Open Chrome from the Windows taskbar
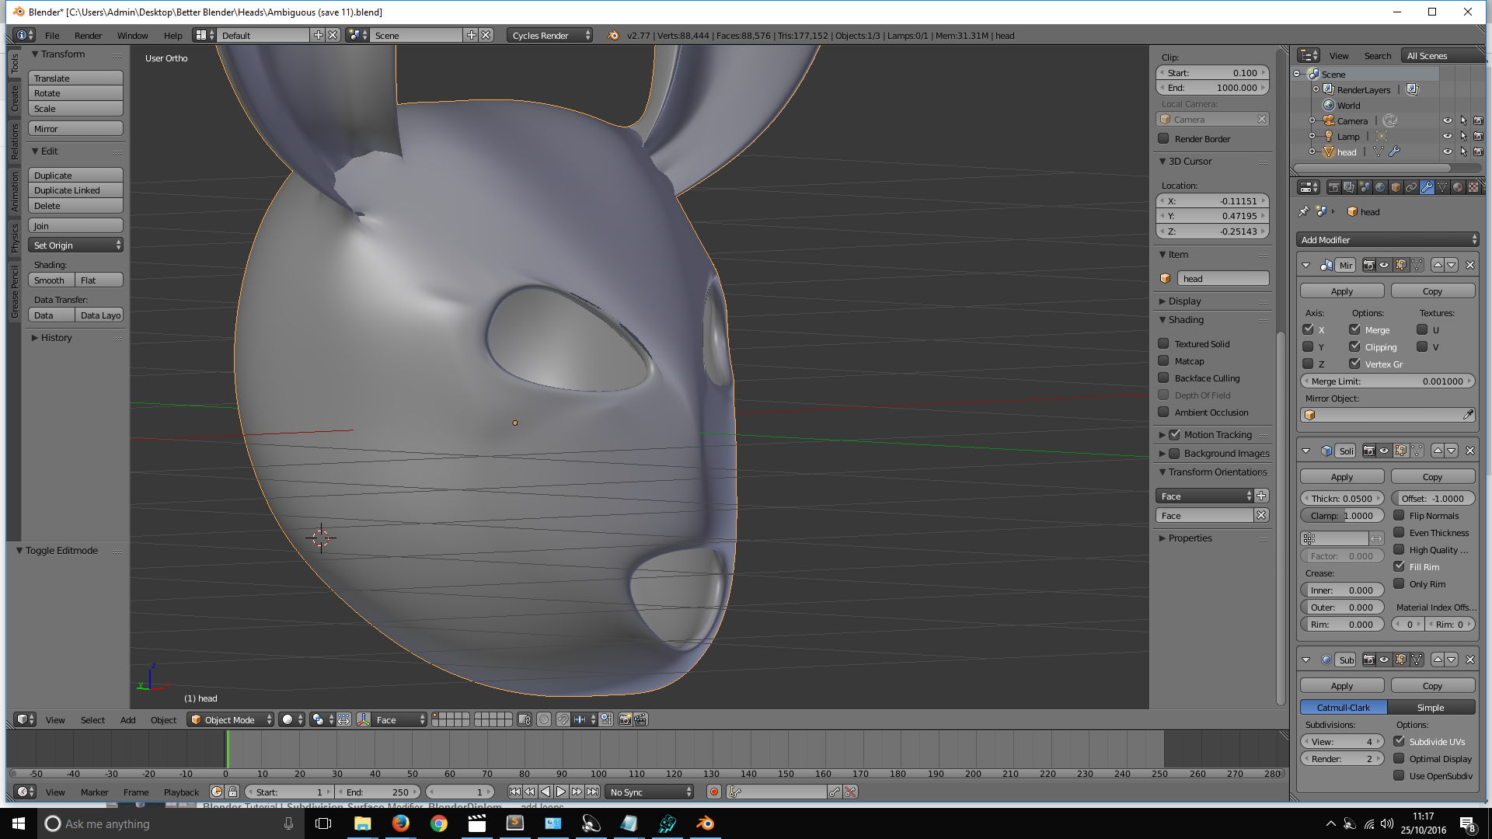Viewport: 1492px width, 839px height. point(439,823)
